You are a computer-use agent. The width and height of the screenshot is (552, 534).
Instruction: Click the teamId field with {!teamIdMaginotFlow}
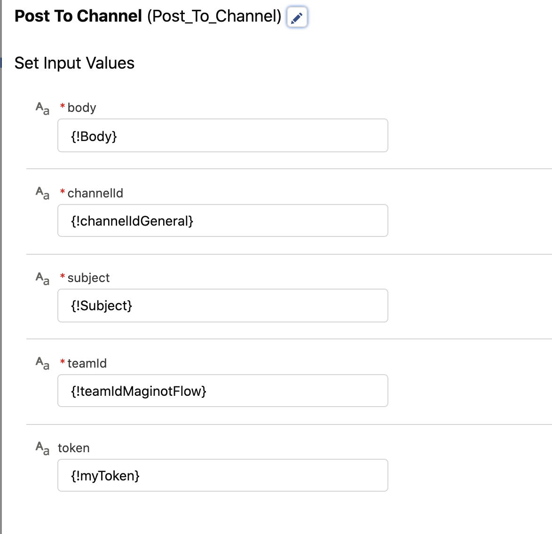coord(222,391)
